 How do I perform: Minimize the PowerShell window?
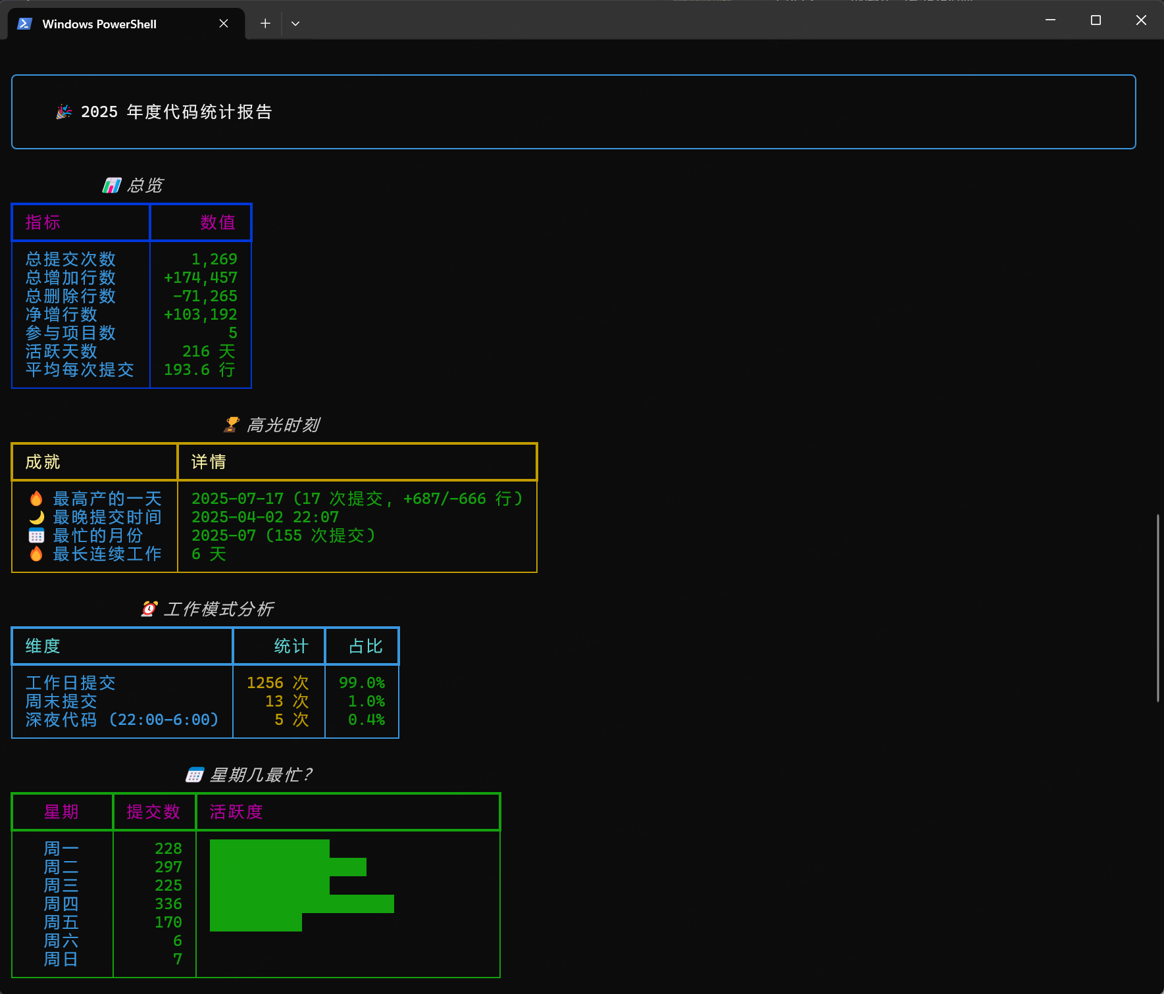1050,20
